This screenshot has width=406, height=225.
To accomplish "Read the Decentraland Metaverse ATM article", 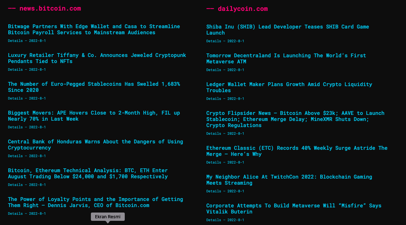I will tap(286, 59).
